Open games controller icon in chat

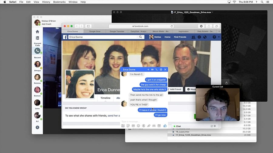pos(154,126)
